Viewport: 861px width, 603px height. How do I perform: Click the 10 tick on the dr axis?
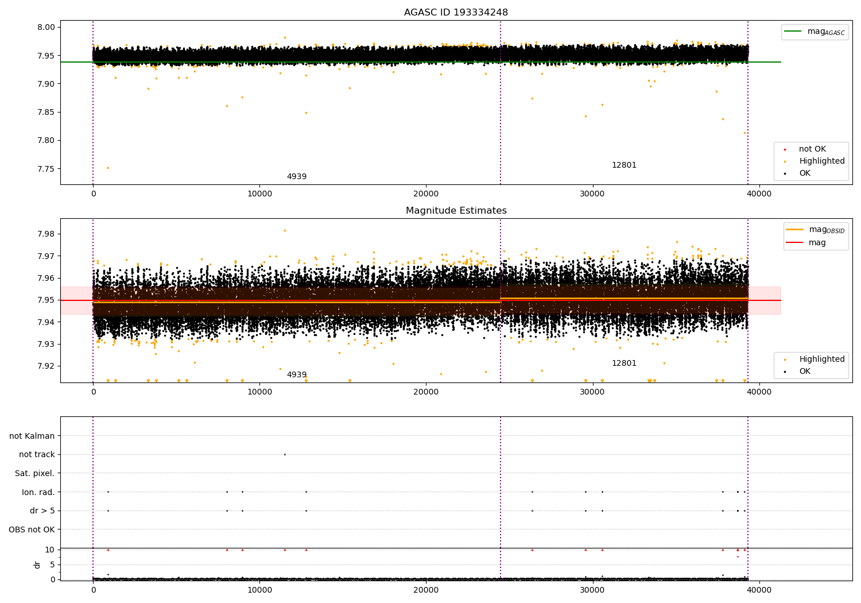coord(50,550)
